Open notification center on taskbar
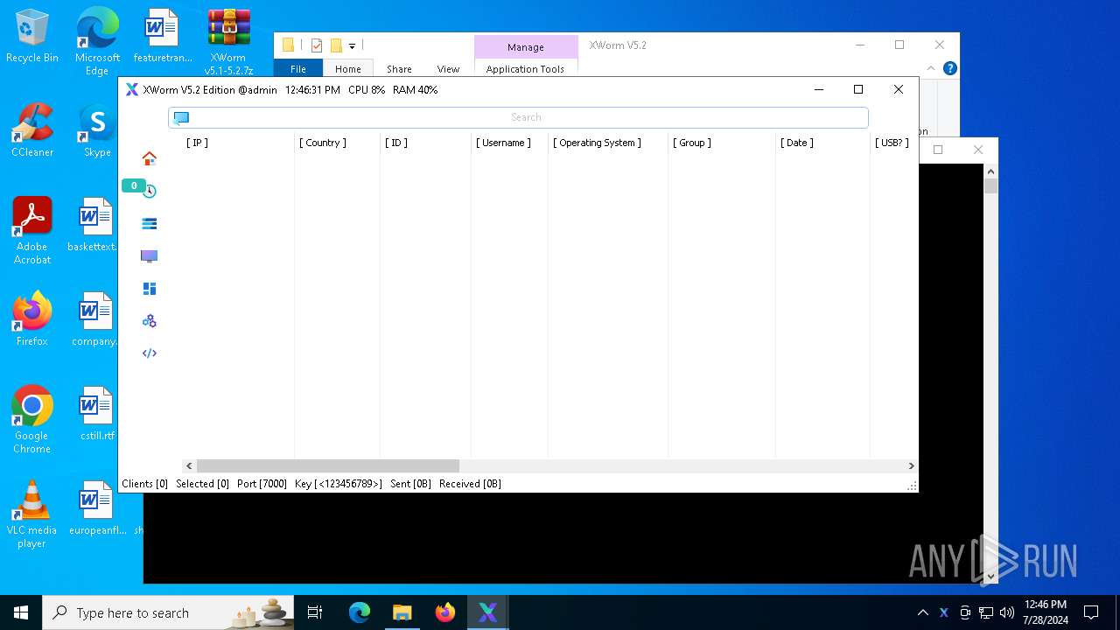This screenshot has height=630, width=1120. [x=1091, y=612]
